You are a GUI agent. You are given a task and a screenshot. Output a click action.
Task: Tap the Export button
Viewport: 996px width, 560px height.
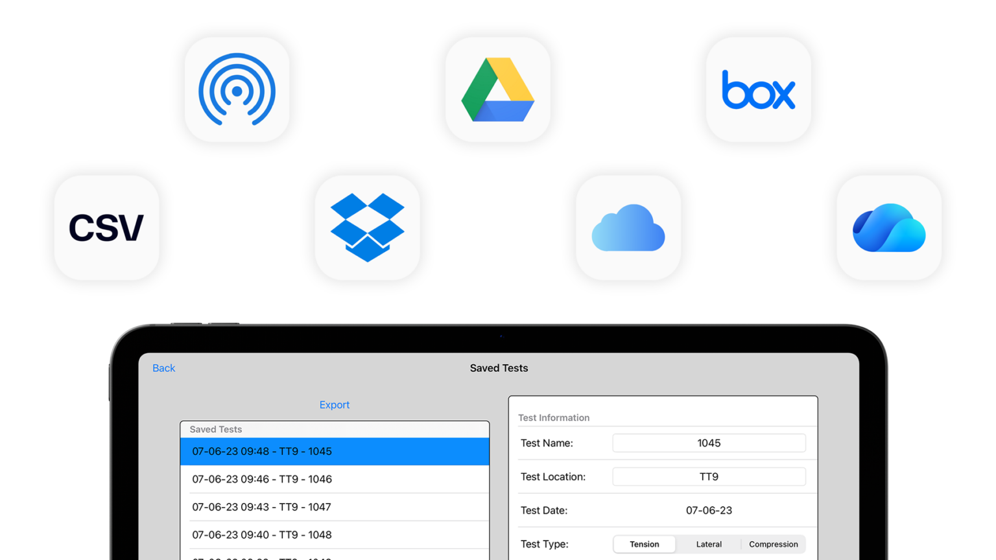tap(335, 404)
